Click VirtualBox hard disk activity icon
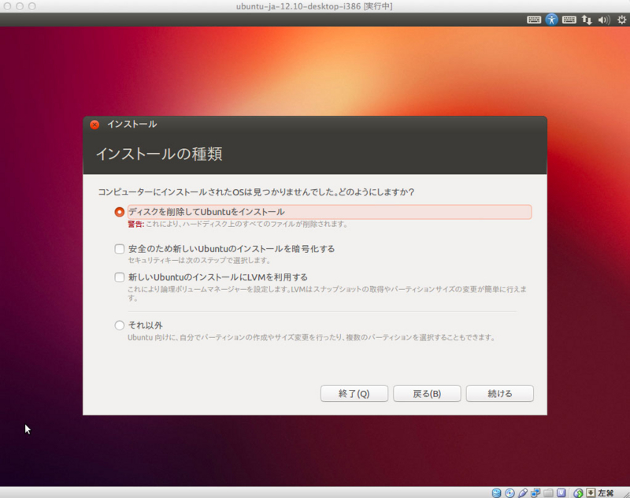Screen dimensions: 630x498 pos(497,492)
